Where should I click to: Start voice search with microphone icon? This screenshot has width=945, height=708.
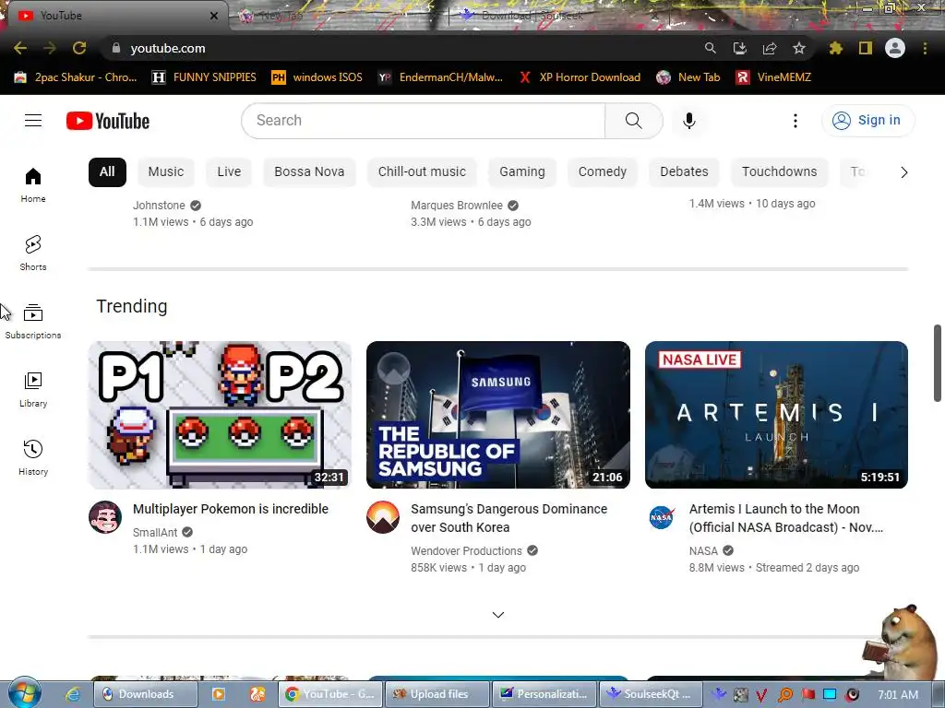tap(688, 121)
